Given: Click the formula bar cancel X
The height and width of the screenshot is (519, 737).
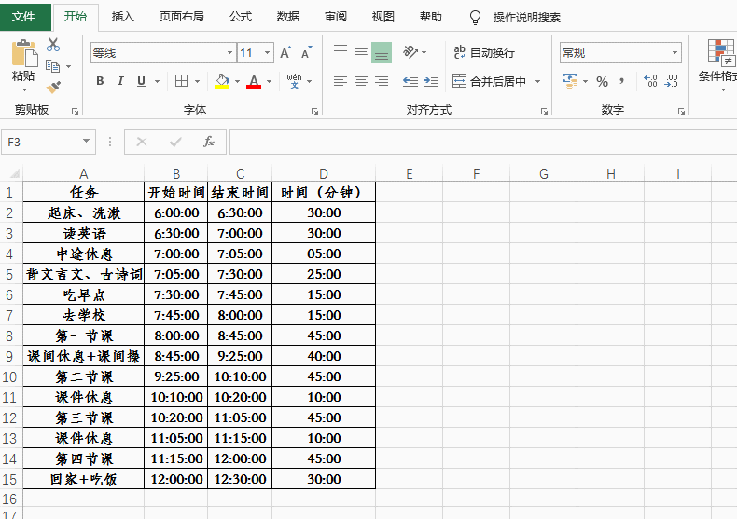Looking at the screenshot, I should pos(142,142).
